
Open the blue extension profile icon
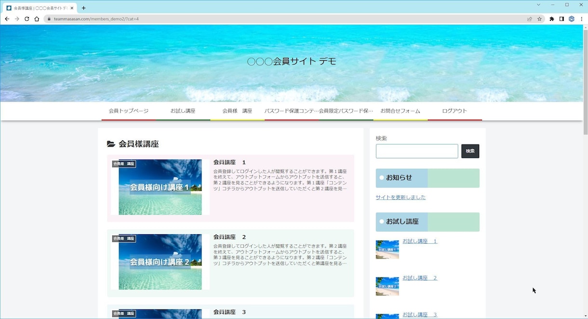click(x=572, y=19)
